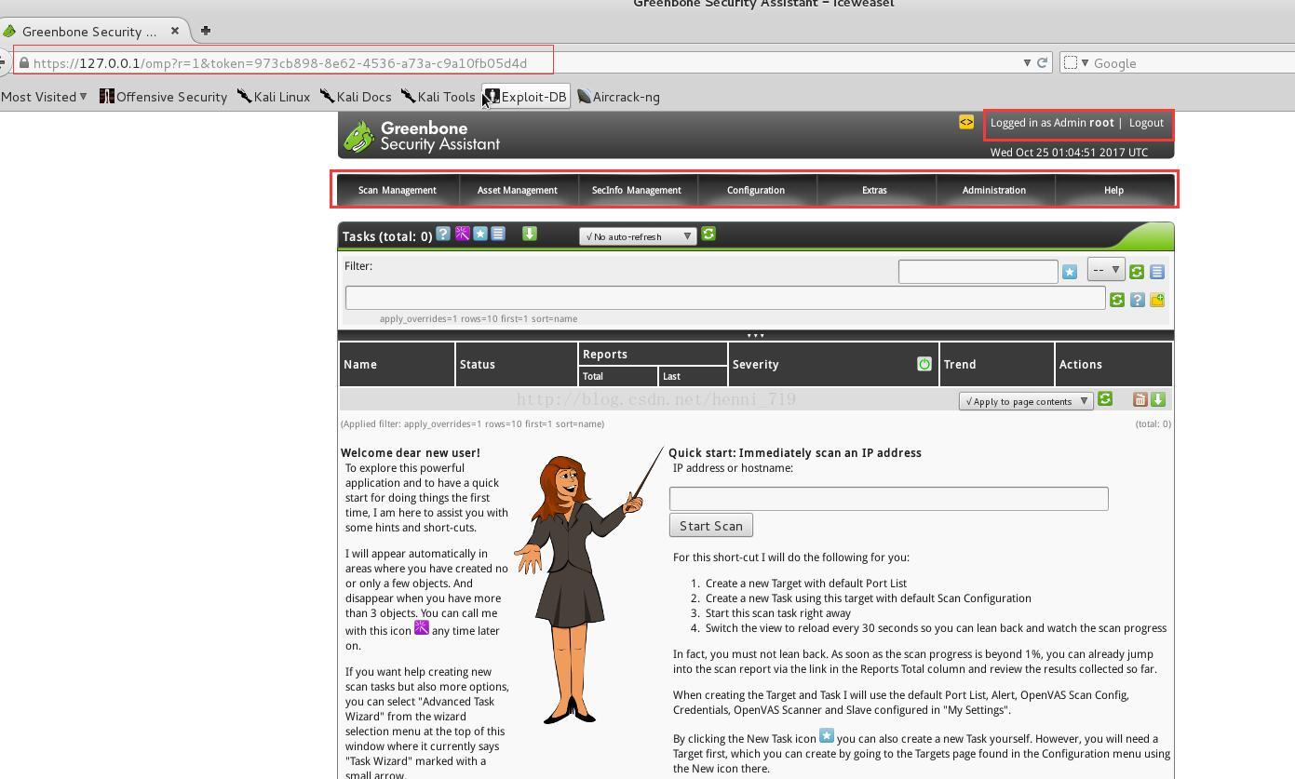The image size is (1295, 779).
Task: Open the Kali Tools bookmark
Action: tap(438, 97)
